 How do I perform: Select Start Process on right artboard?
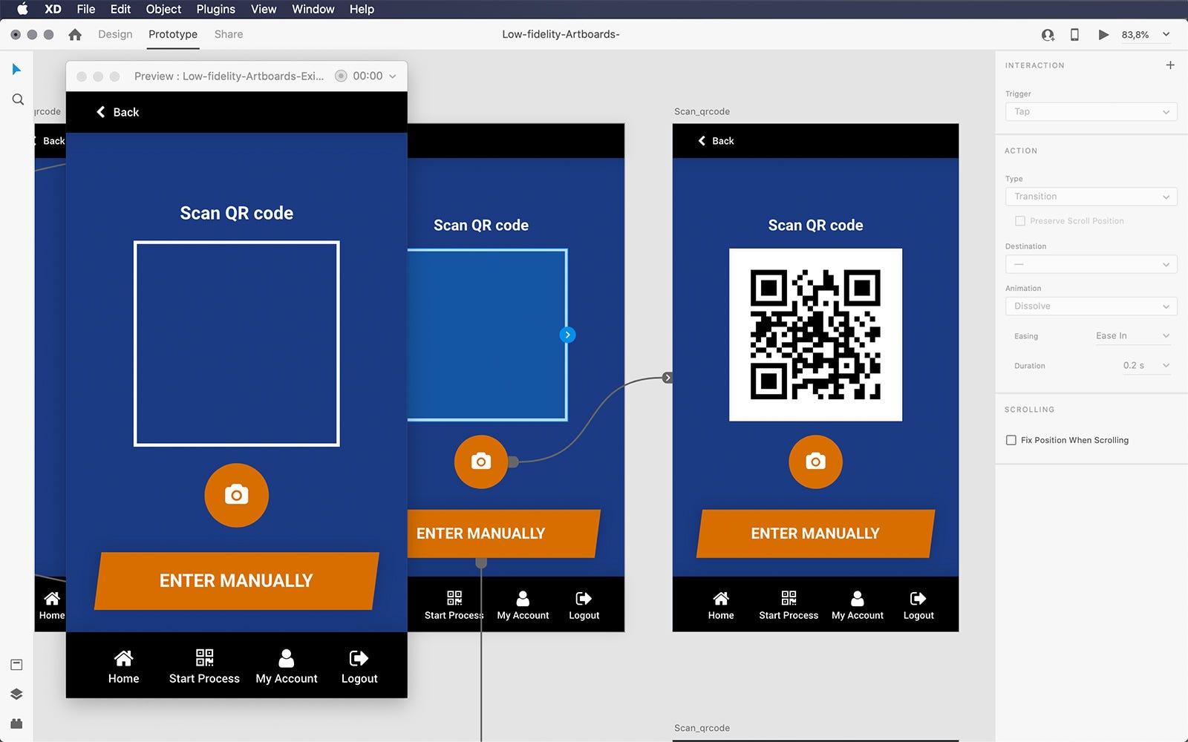[x=789, y=605]
